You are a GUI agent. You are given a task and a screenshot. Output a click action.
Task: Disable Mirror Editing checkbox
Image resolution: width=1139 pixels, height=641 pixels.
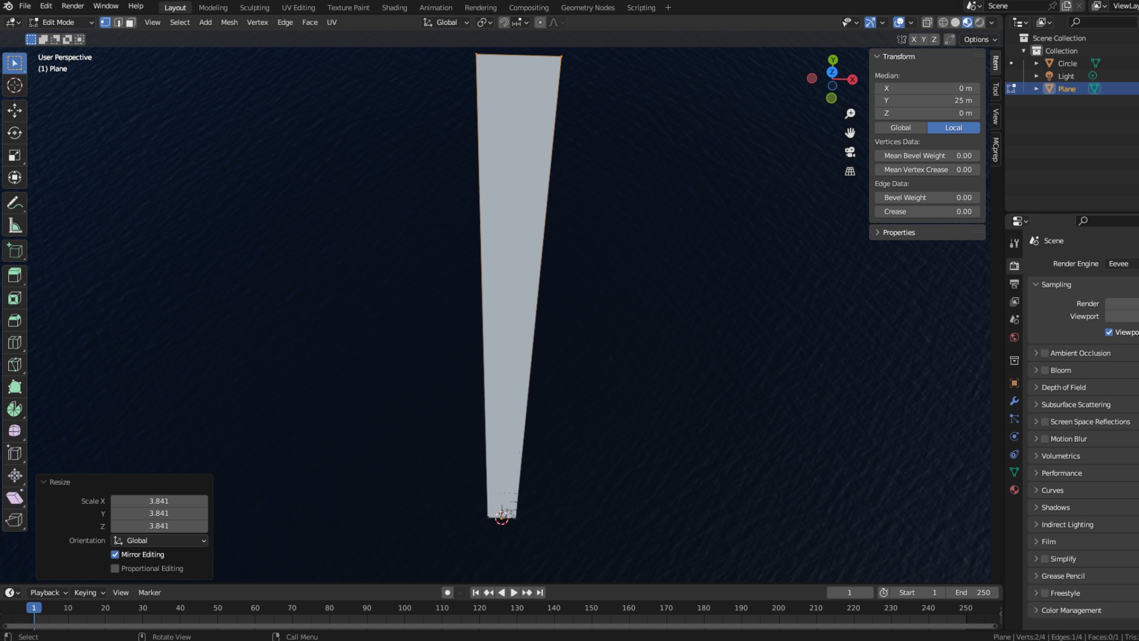coord(115,554)
